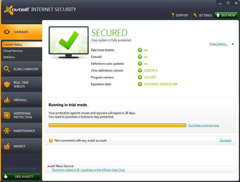The height and width of the screenshot is (182, 240).
Task: Click Definitions auto updates status checkmark
Action: (x=140, y=64)
